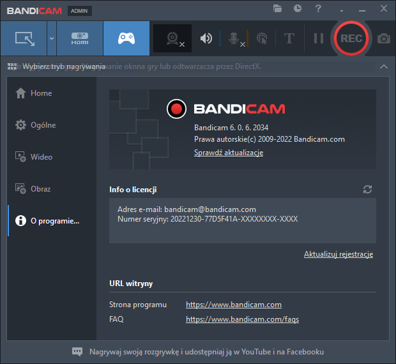This screenshot has height=364, width=396.
Task: Refresh license info with the refresh icon
Action: [367, 189]
